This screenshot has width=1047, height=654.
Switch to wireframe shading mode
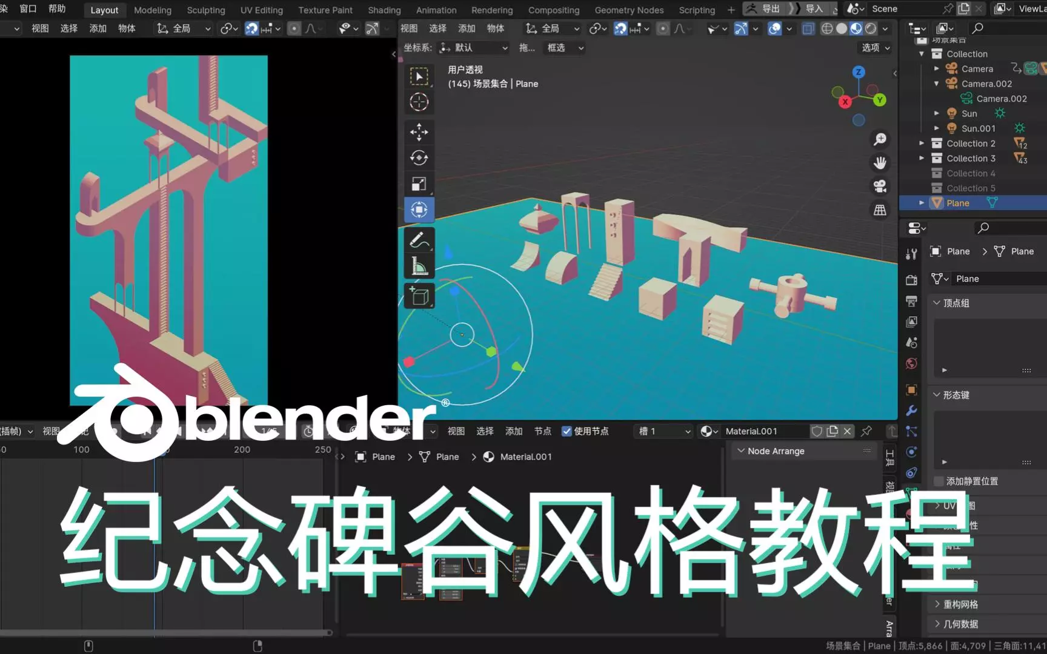[827, 28]
